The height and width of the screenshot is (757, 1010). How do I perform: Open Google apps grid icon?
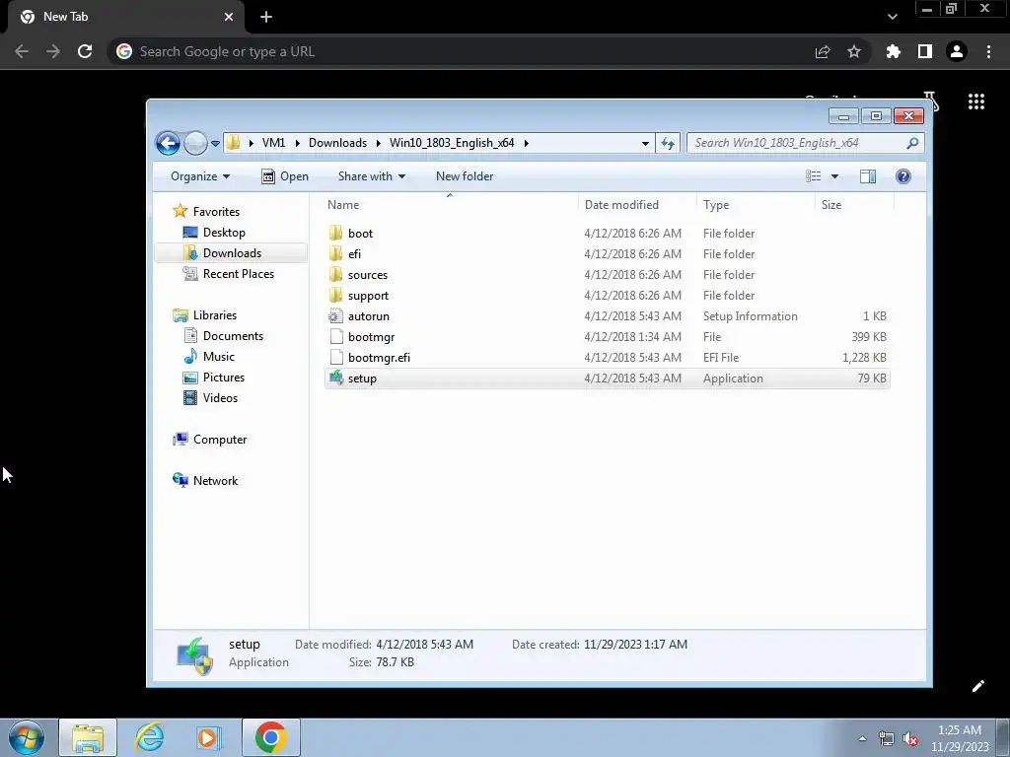[976, 102]
